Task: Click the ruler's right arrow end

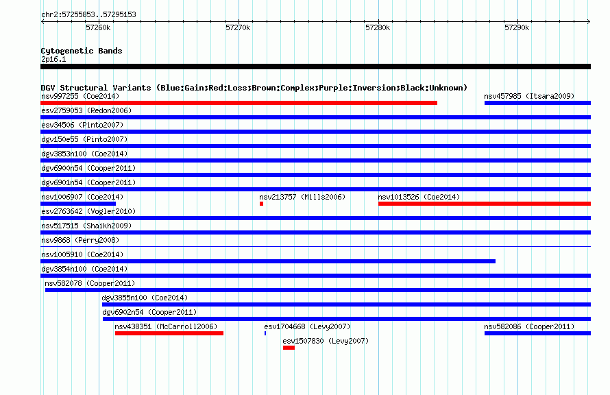Action: coord(589,21)
